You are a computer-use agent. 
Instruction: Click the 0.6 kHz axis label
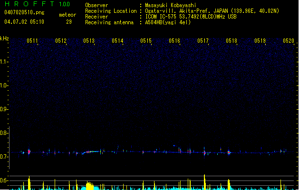[x=4, y=180]
